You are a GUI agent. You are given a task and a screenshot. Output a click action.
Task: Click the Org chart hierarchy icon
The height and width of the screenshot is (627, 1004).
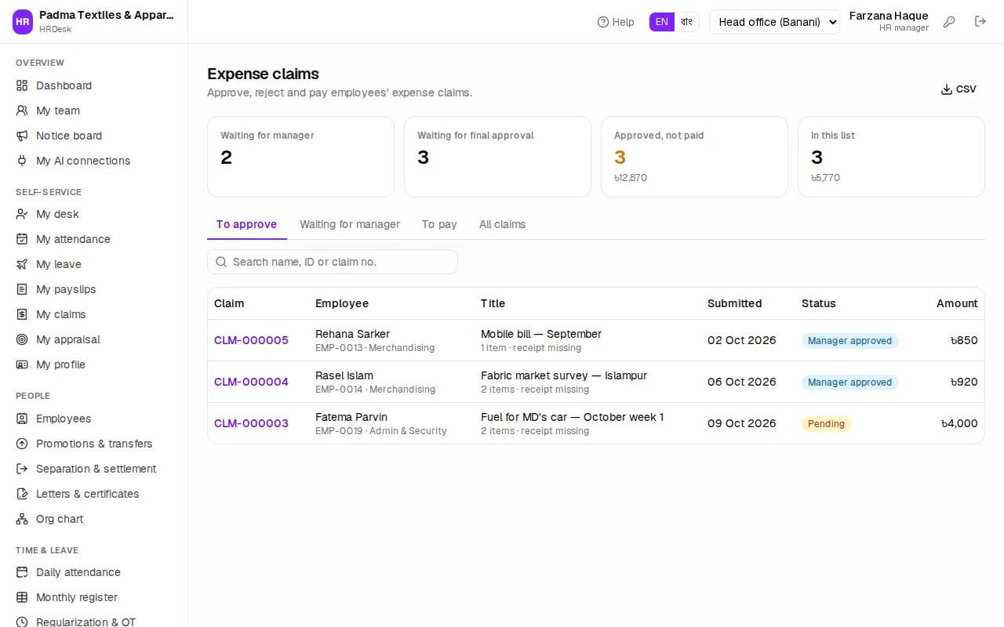(22, 519)
